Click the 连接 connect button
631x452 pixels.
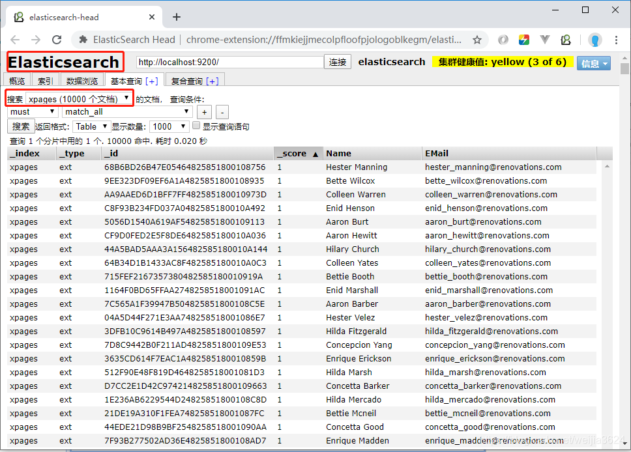tap(337, 62)
